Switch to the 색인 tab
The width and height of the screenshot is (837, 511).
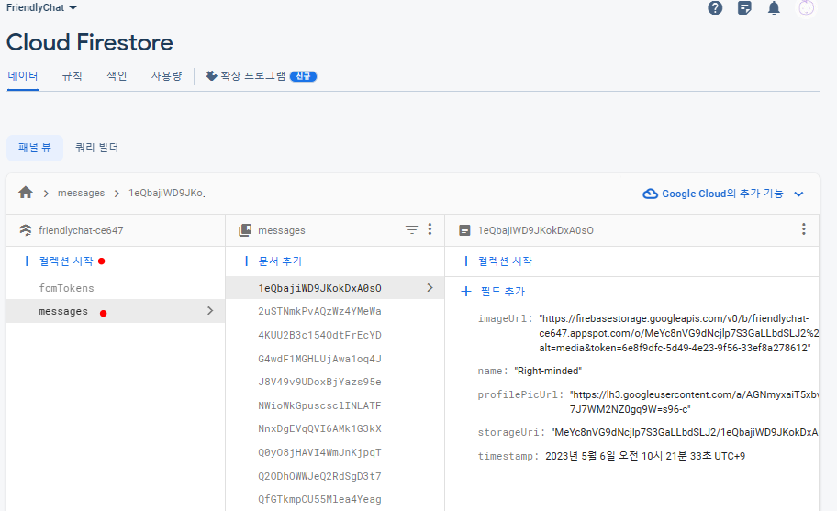coord(117,76)
